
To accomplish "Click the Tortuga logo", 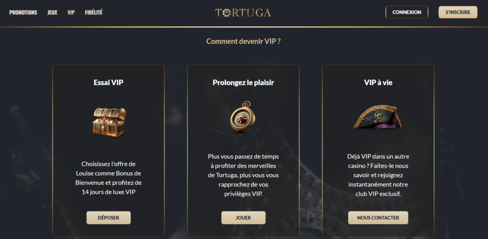I will pyautogui.click(x=243, y=12).
